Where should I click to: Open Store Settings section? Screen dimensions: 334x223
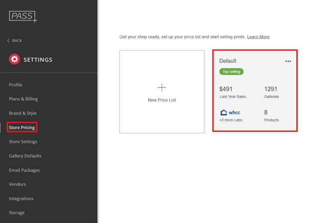(23, 142)
